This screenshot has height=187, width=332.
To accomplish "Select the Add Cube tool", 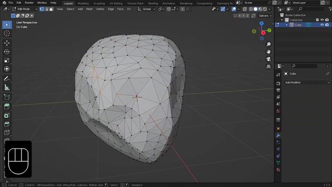I will tap(7, 97).
